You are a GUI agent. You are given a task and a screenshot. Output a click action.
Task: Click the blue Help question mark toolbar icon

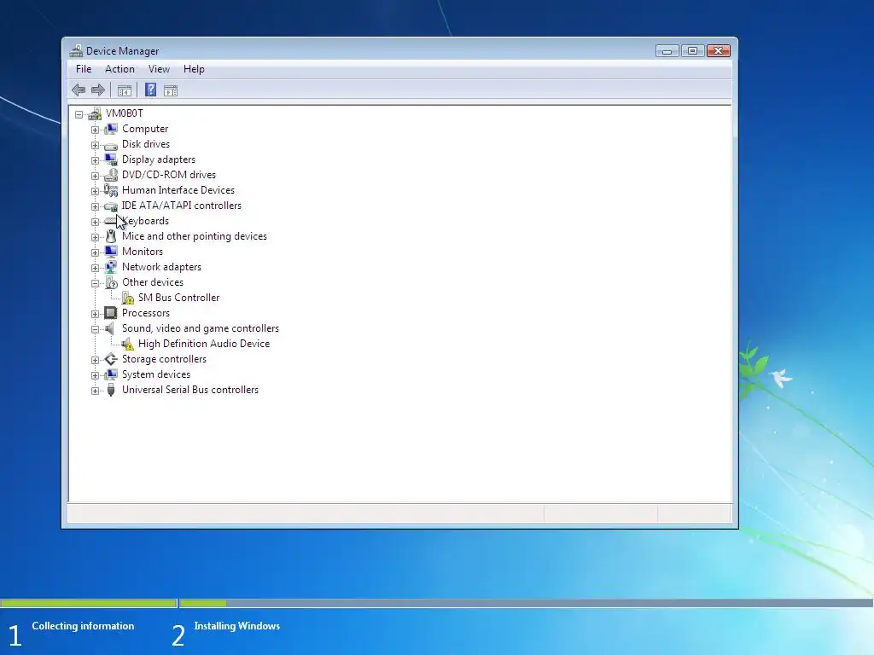(150, 90)
